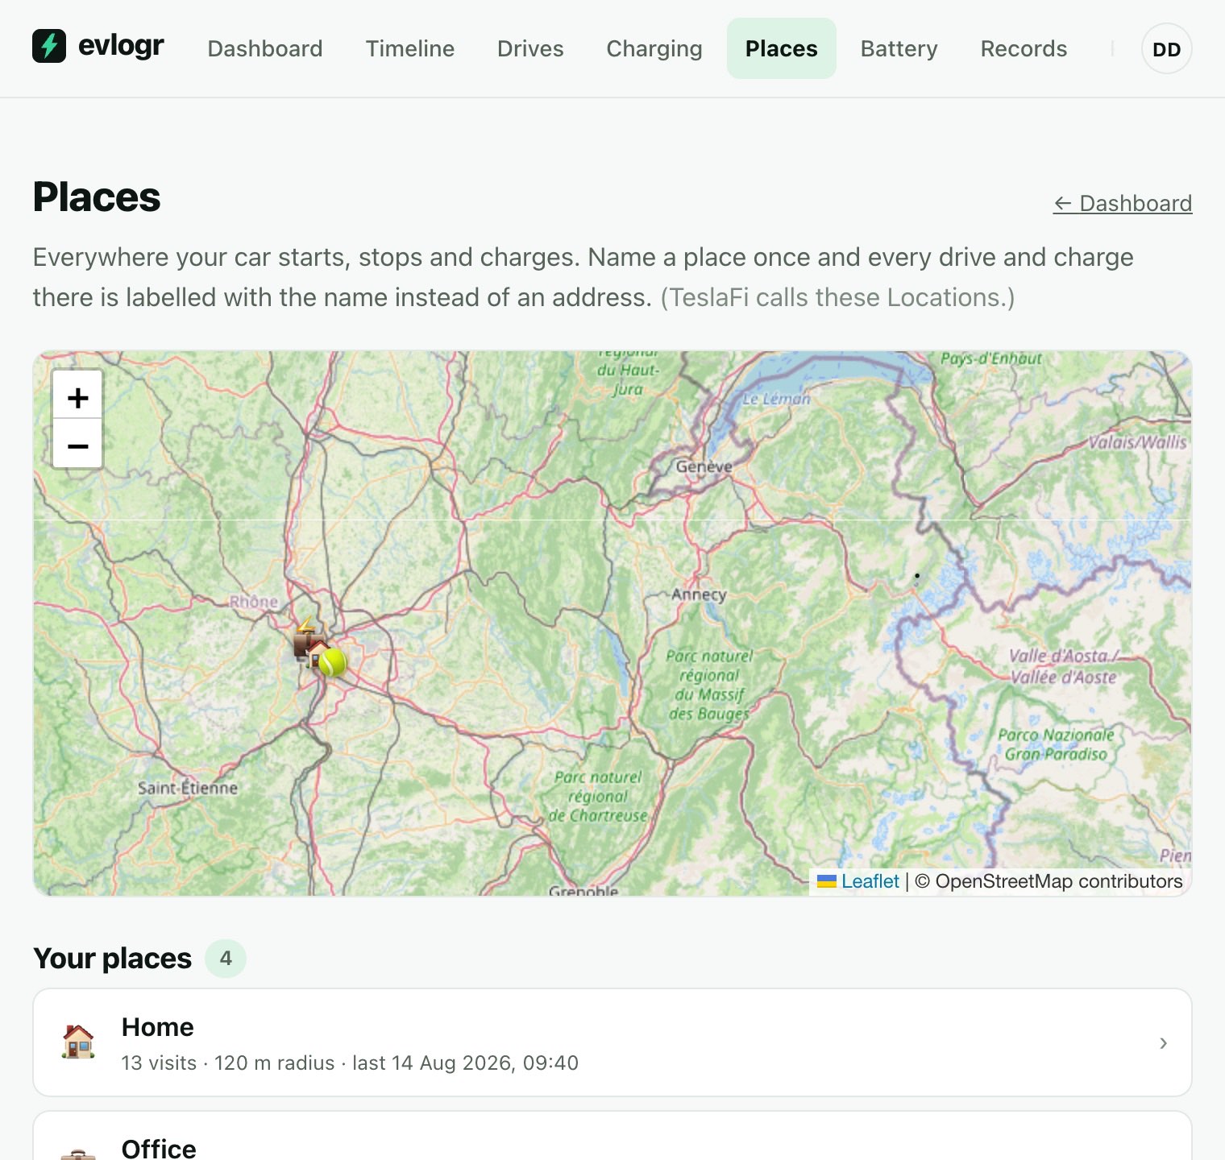Image resolution: width=1225 pixels, height=1160 pixels.
Task: Click the lightning bolt charger map marker
Action: (305, 624)
